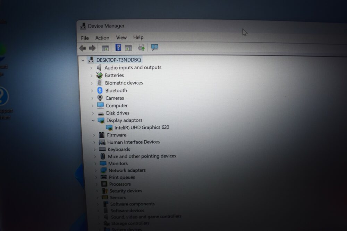Open the Help menu
This screenshot has width=347, height=231.
[x=138, y=37]
